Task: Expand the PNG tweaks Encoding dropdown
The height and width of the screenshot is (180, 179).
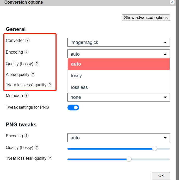Action: click(119, 138)
